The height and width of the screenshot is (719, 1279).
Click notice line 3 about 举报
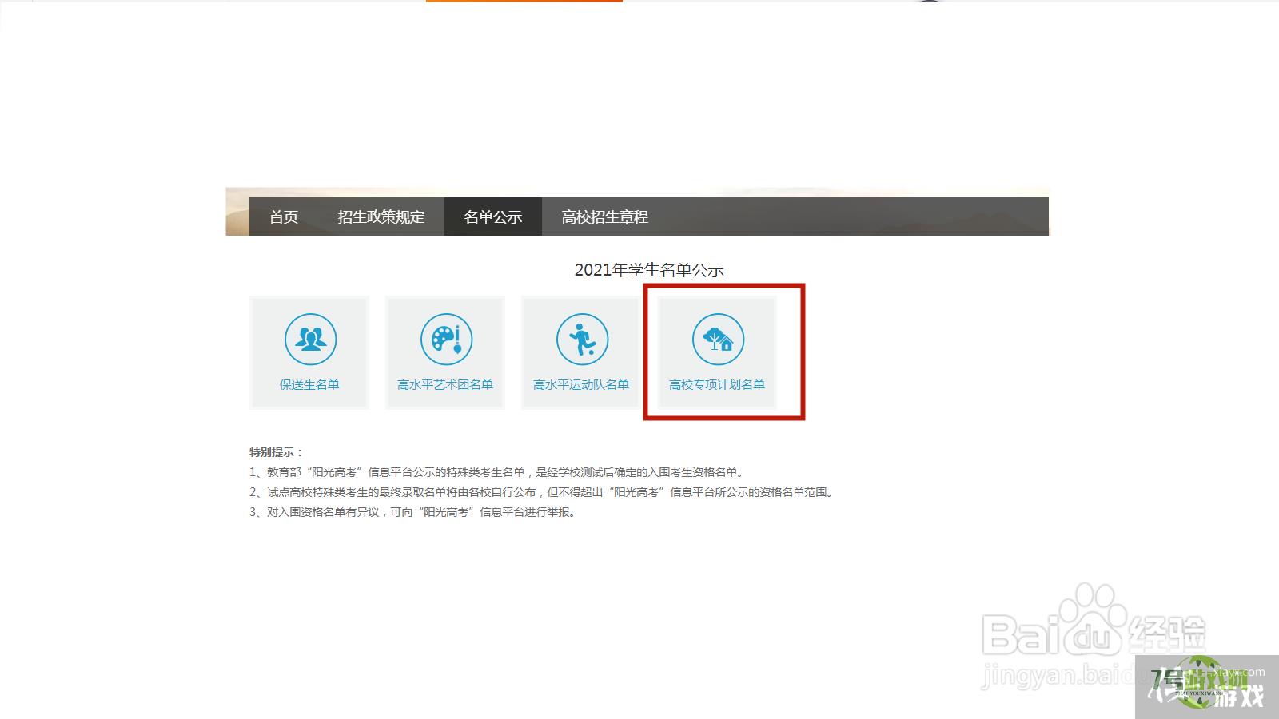click(x=414, y=512)
